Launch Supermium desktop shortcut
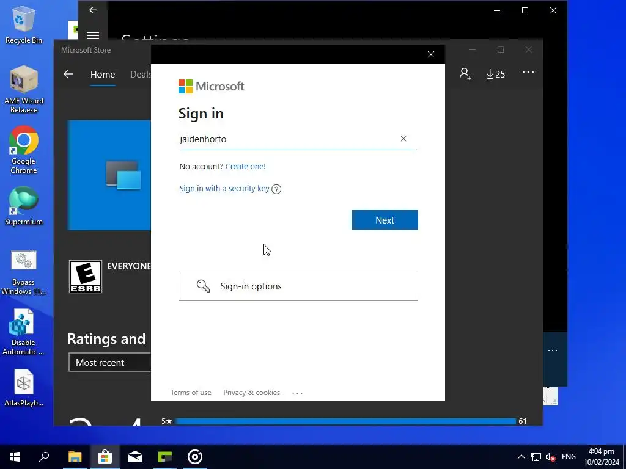Image resolution: width=626 pixels, height=469 pixels. (x=24, y=206)
